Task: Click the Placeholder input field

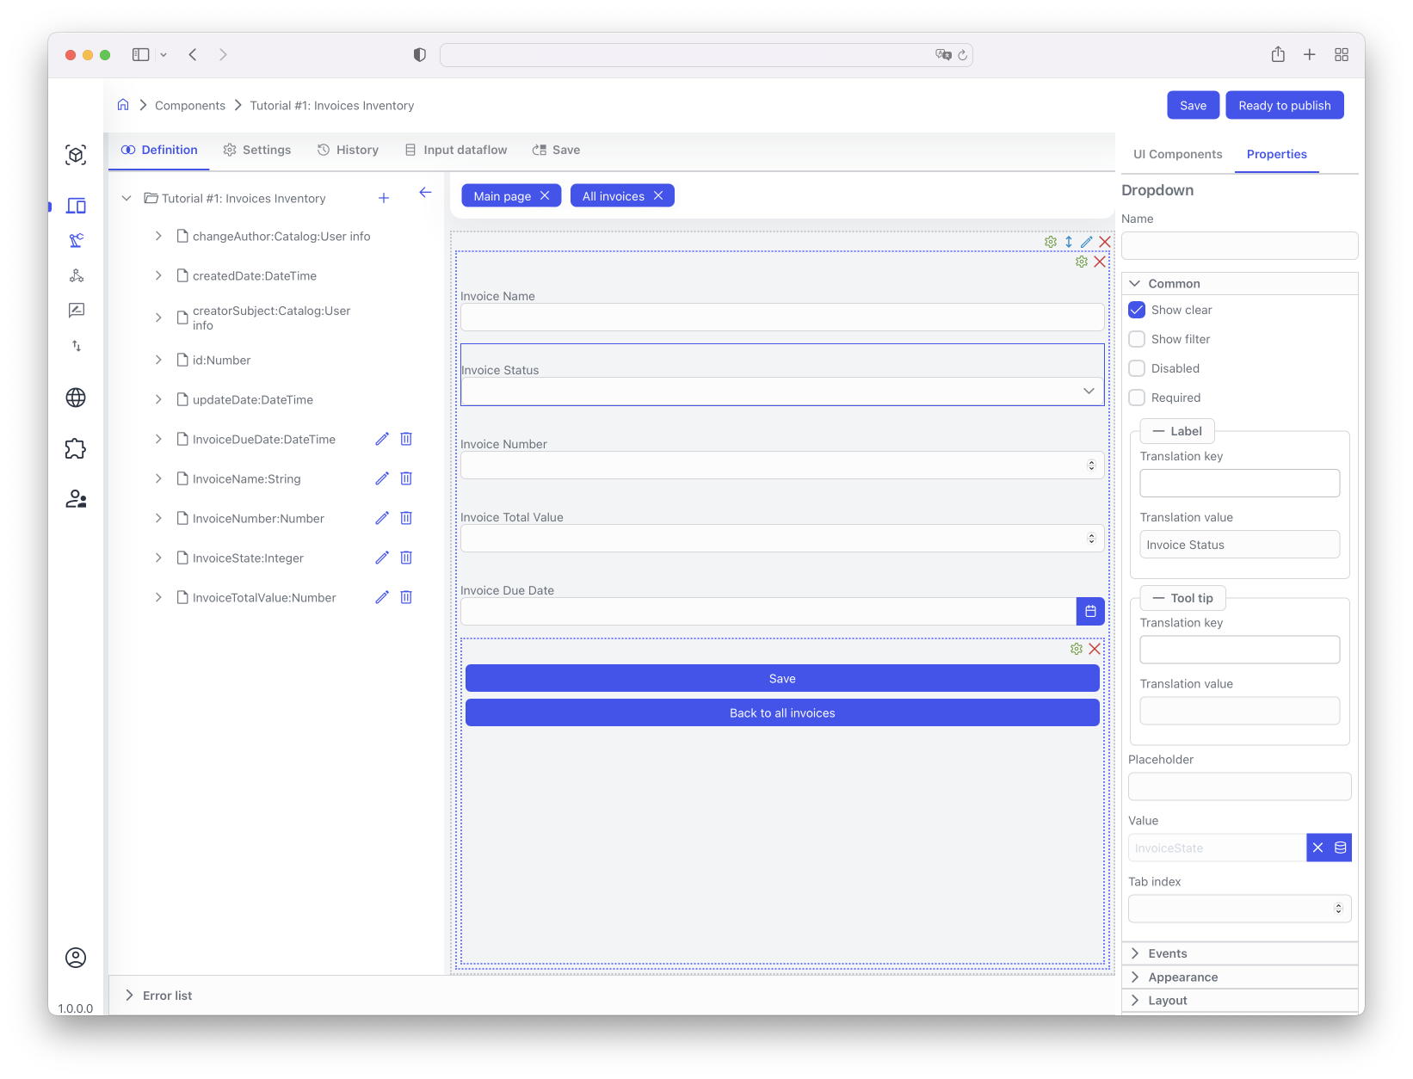Action: coord(1239,786)
